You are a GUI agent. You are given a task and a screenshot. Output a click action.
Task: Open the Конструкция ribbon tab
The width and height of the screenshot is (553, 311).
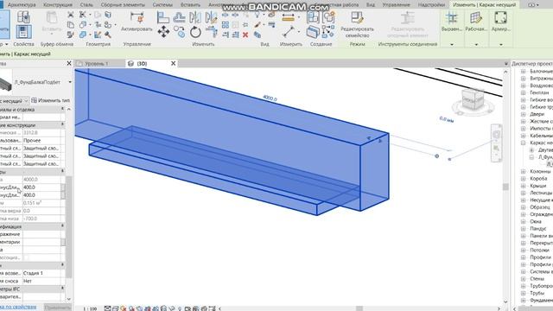point(58,5)
